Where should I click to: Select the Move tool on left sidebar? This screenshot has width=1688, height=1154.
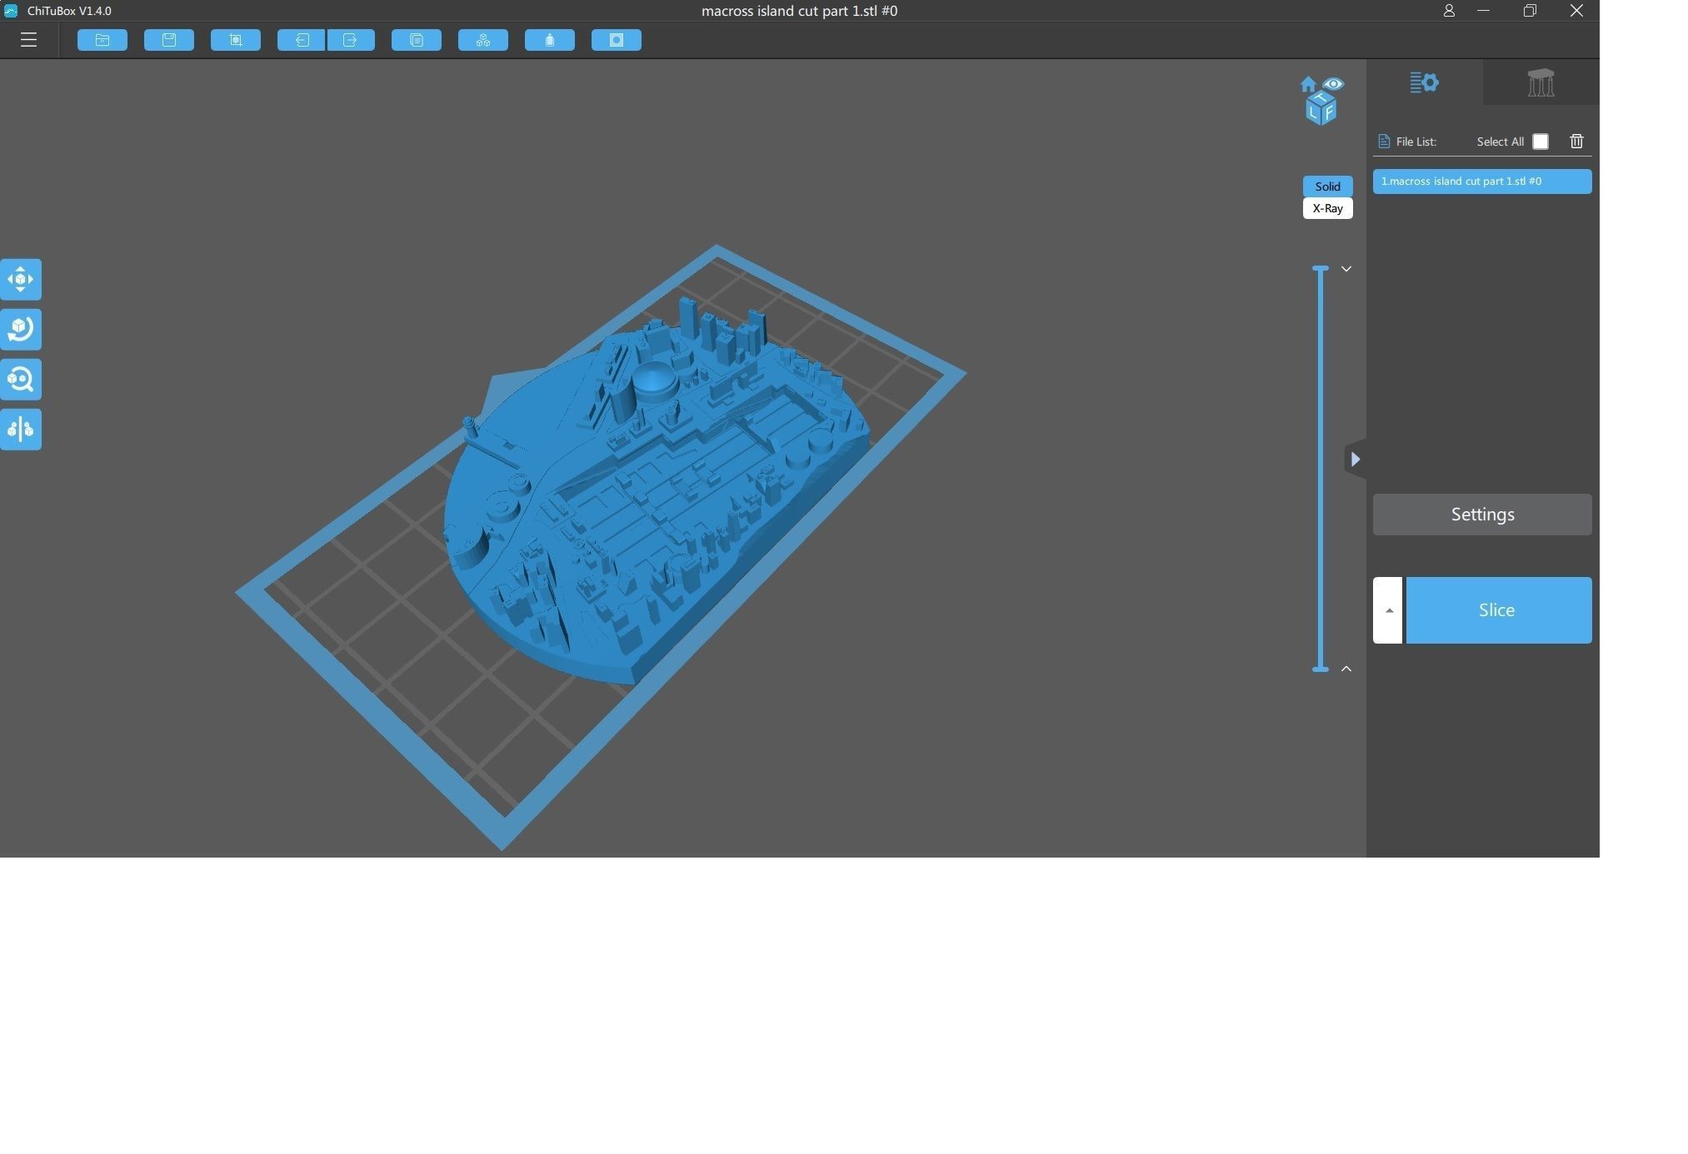coord(21,280)
